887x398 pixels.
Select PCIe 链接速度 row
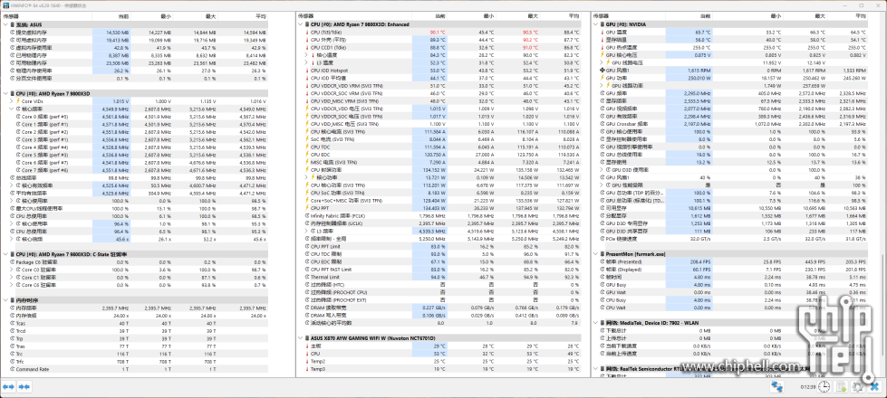(x=734, y=238)
